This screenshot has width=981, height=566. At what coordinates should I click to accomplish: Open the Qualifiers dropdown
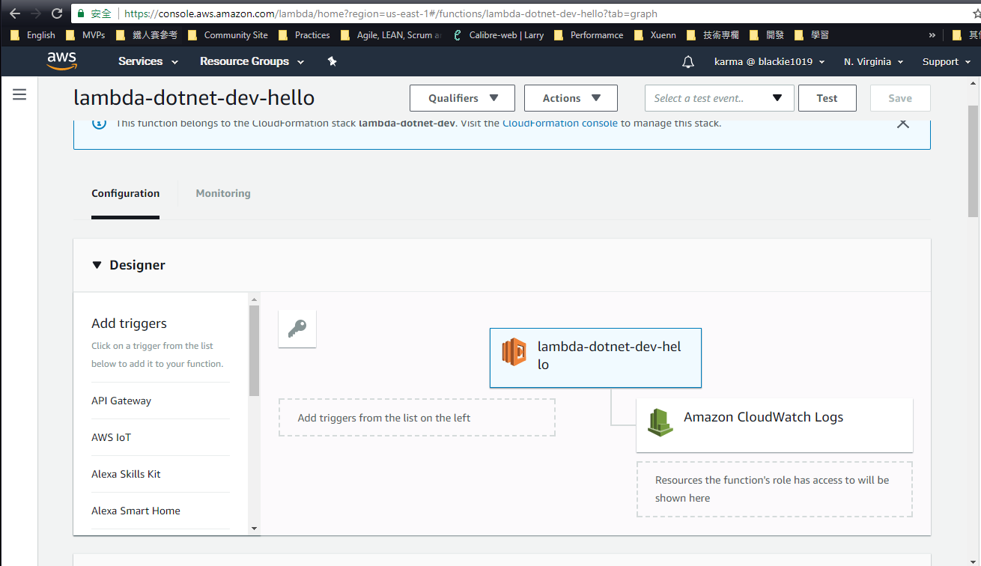(x=462, y=98)
